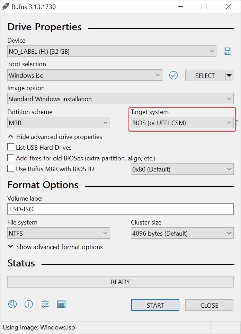Viewport: 241px width, 334px height.
Task: Click the 'File system' label
Action: point(23,222)
